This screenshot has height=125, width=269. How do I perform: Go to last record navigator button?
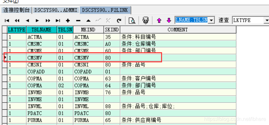click(x=58, y=21)
